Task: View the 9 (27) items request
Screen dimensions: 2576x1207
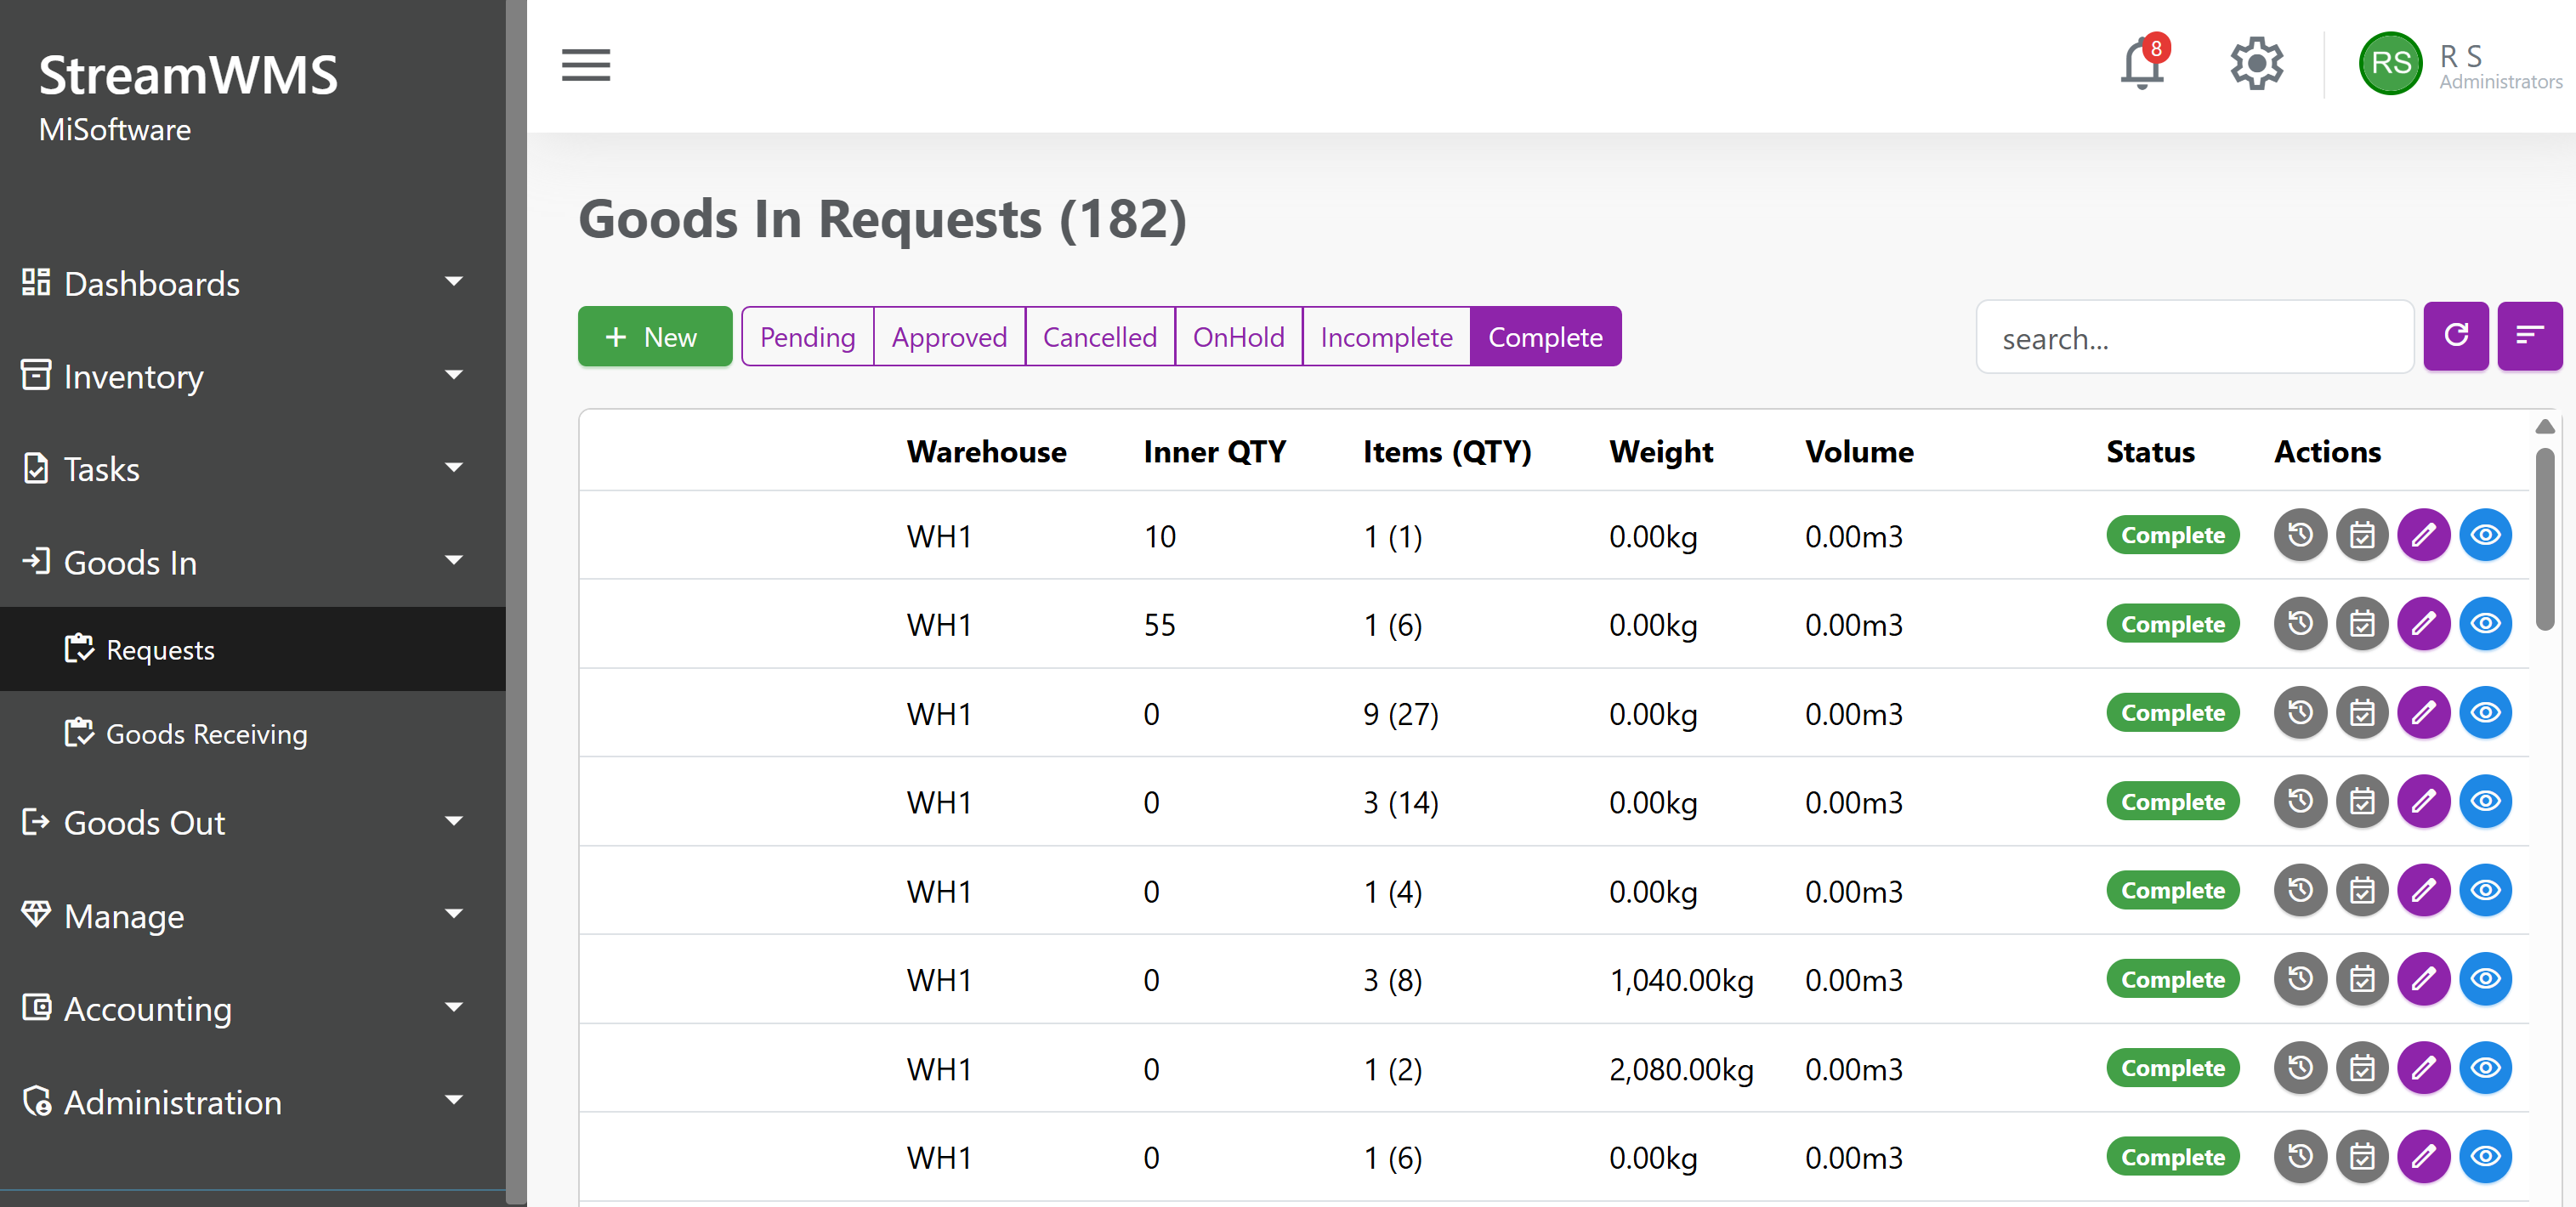Action: (x=2486, y=713)
